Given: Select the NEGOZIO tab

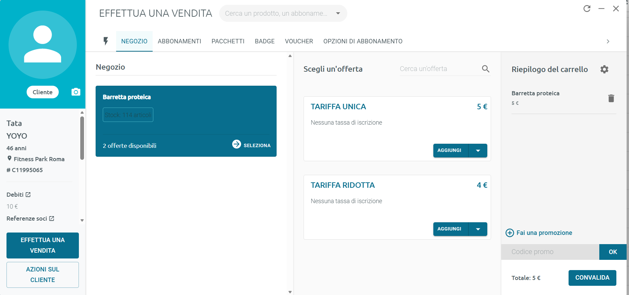Looking at the screenshot, I should [134, 41].
